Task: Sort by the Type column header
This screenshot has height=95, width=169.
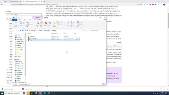Action: coord(64,34)
